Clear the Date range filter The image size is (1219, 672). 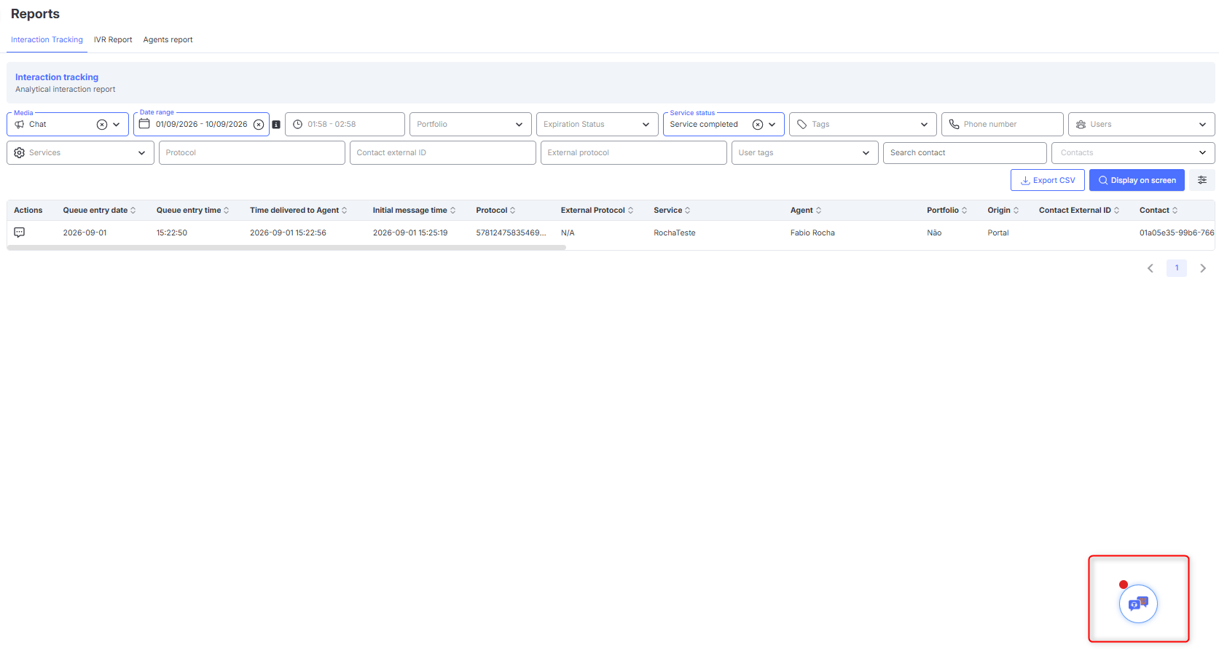tap(259, 125)
